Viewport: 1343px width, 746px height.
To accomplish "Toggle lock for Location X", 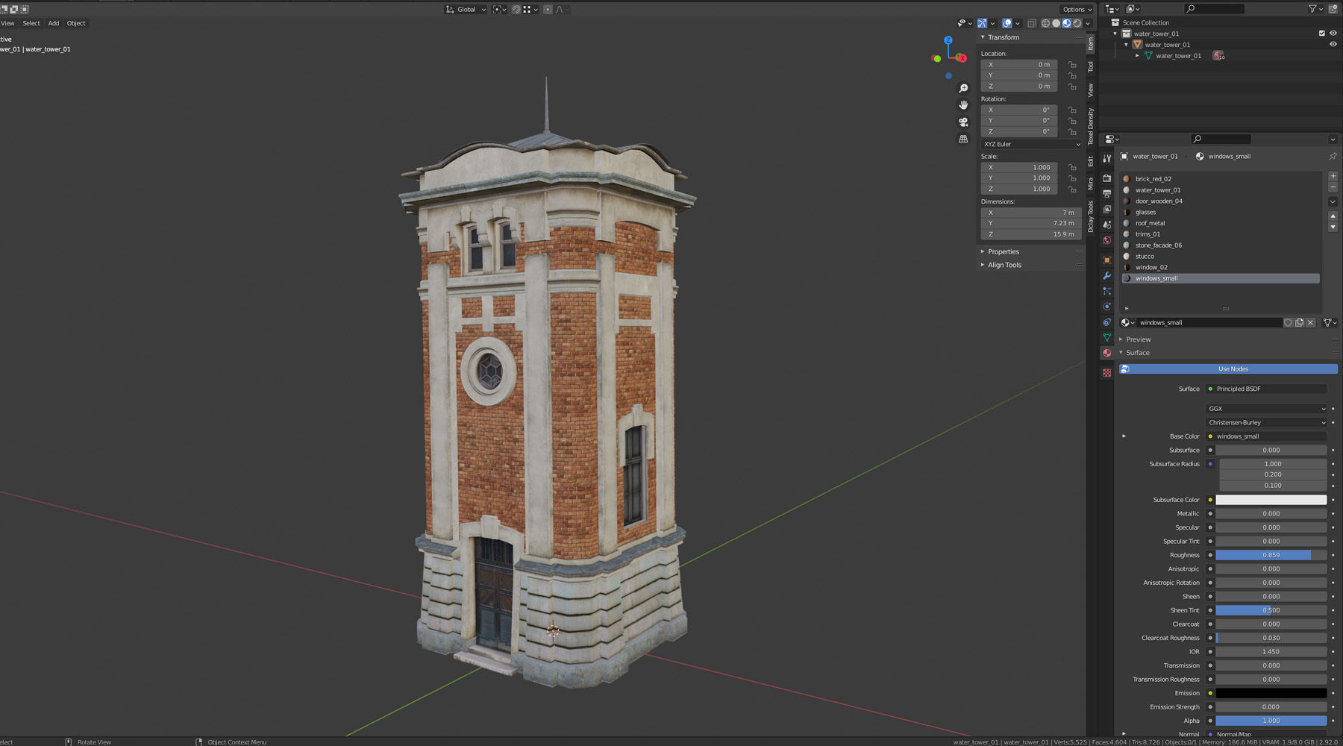I will click(x=1072, y=65).
